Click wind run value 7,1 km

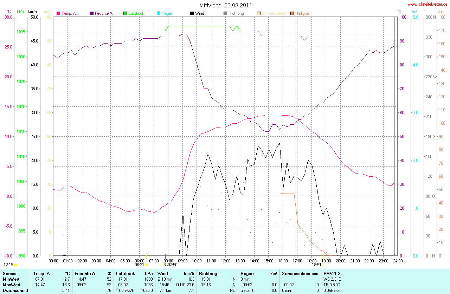165,290
